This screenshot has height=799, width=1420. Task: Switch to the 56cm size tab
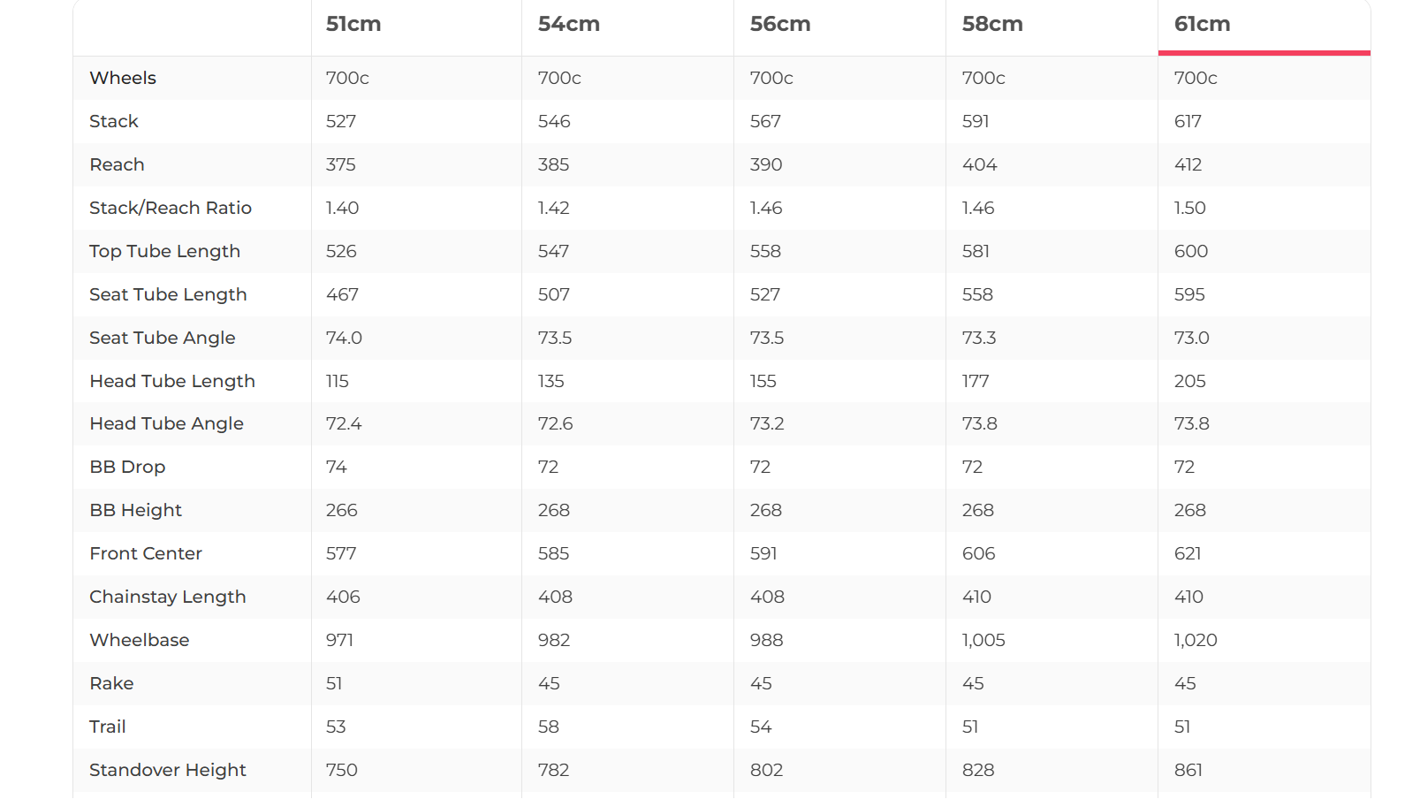pos(780,25)
